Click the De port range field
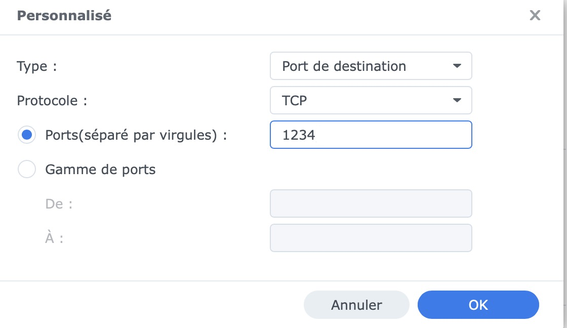Screen dimensions: 567x328 (371, 203)
